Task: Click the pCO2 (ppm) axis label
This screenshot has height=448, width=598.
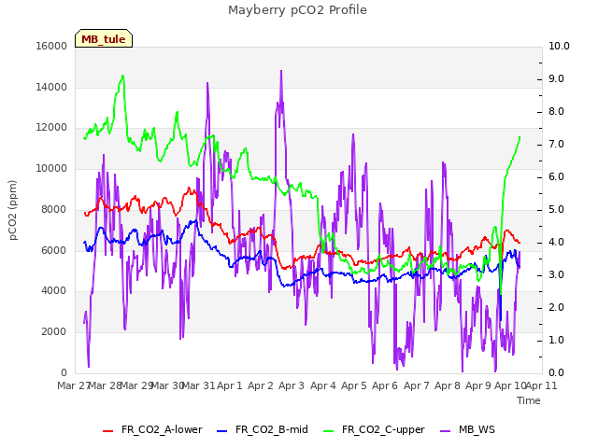Action: tap(12, 210)
